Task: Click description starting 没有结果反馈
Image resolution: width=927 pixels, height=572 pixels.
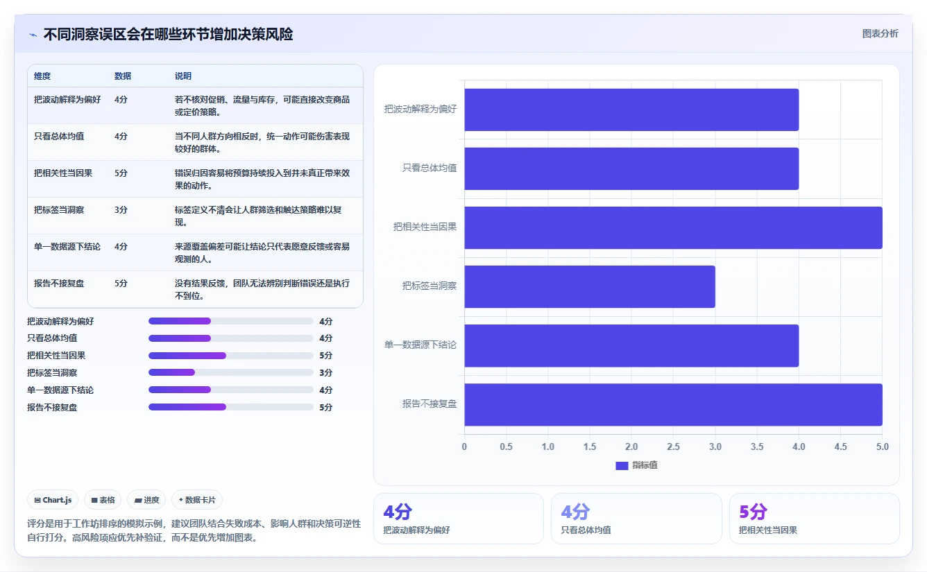Action: point(262,289)
